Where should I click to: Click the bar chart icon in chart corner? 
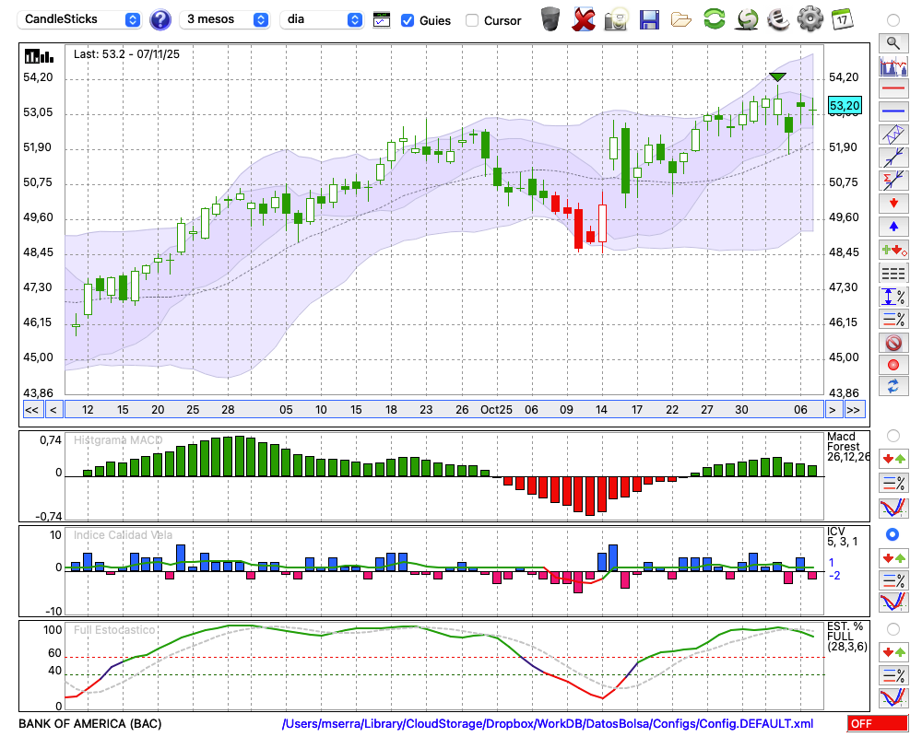pyautogui.click(x=39, y=56)
